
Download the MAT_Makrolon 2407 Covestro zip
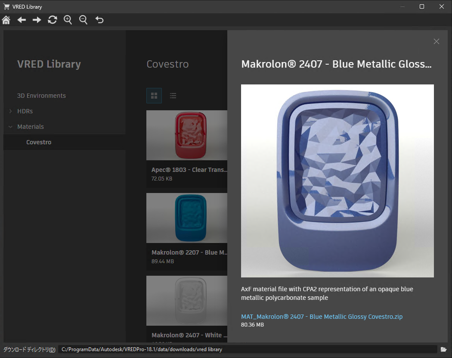pyautogui.click(x=322, y=316)
